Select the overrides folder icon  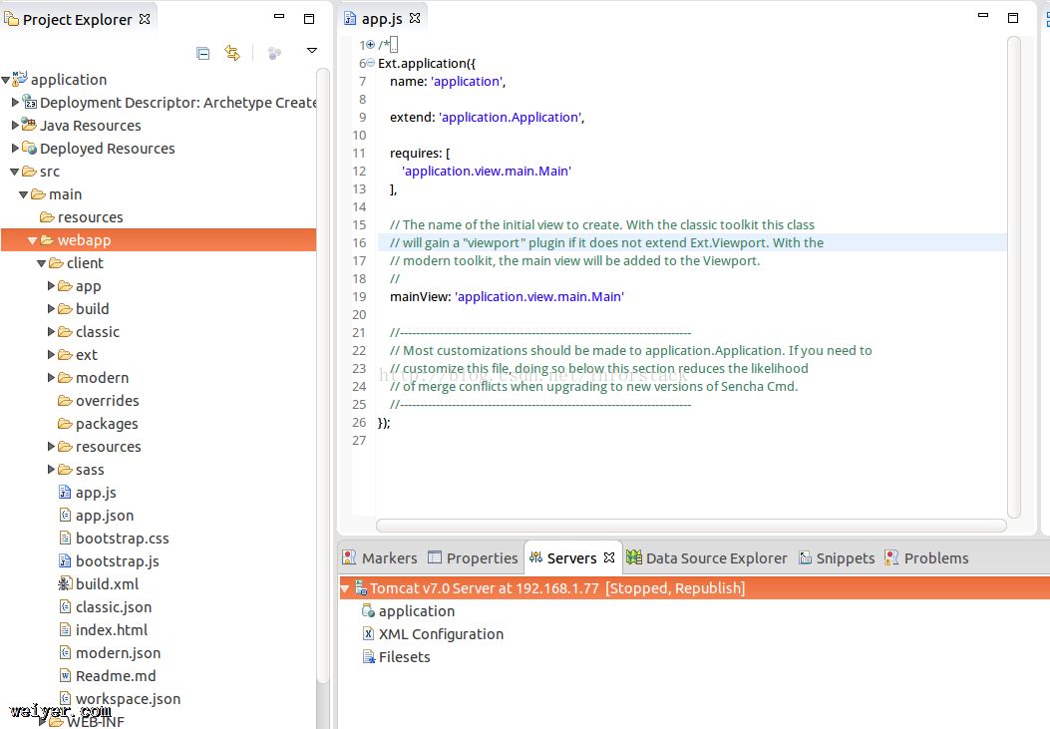tap(65, 401)
